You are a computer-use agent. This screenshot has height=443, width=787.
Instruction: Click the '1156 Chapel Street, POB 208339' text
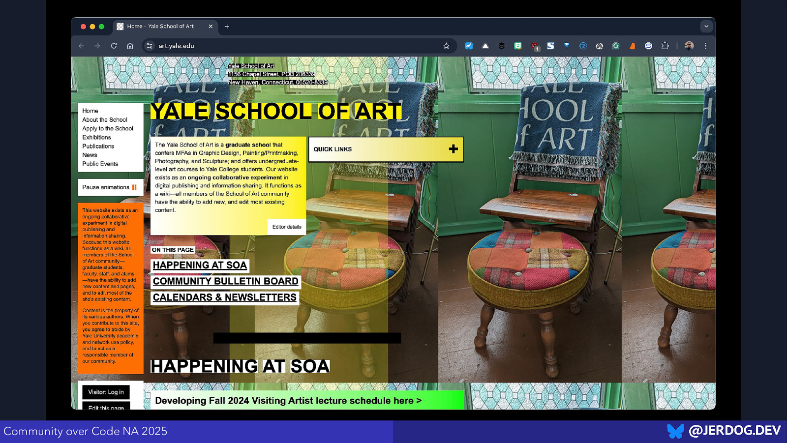(272, 74)
